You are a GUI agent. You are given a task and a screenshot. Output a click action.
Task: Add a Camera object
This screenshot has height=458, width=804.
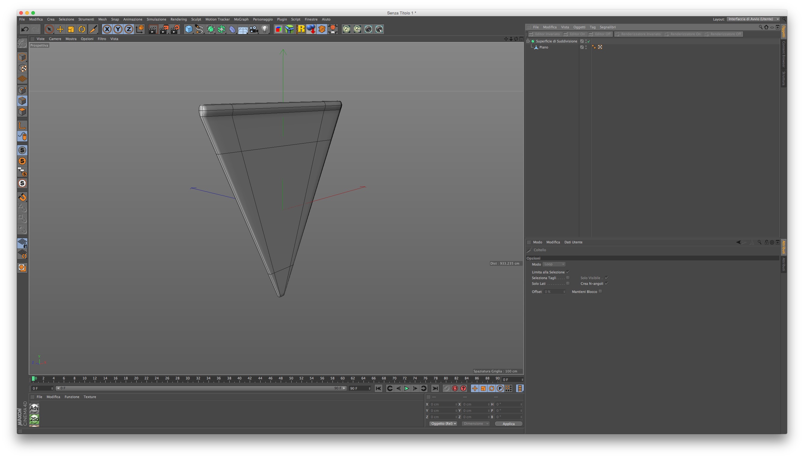click(x=254, y=29)
